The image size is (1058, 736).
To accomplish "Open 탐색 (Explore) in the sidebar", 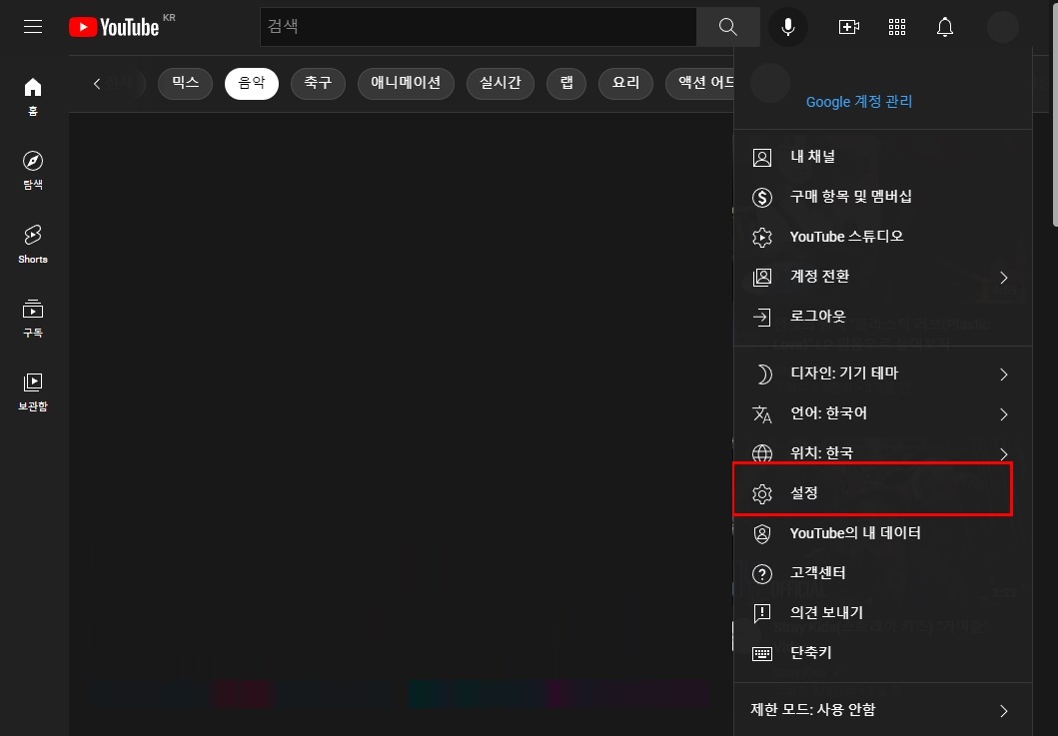I will 32,170.
